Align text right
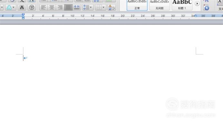223x126 pixels. [60, 7]
